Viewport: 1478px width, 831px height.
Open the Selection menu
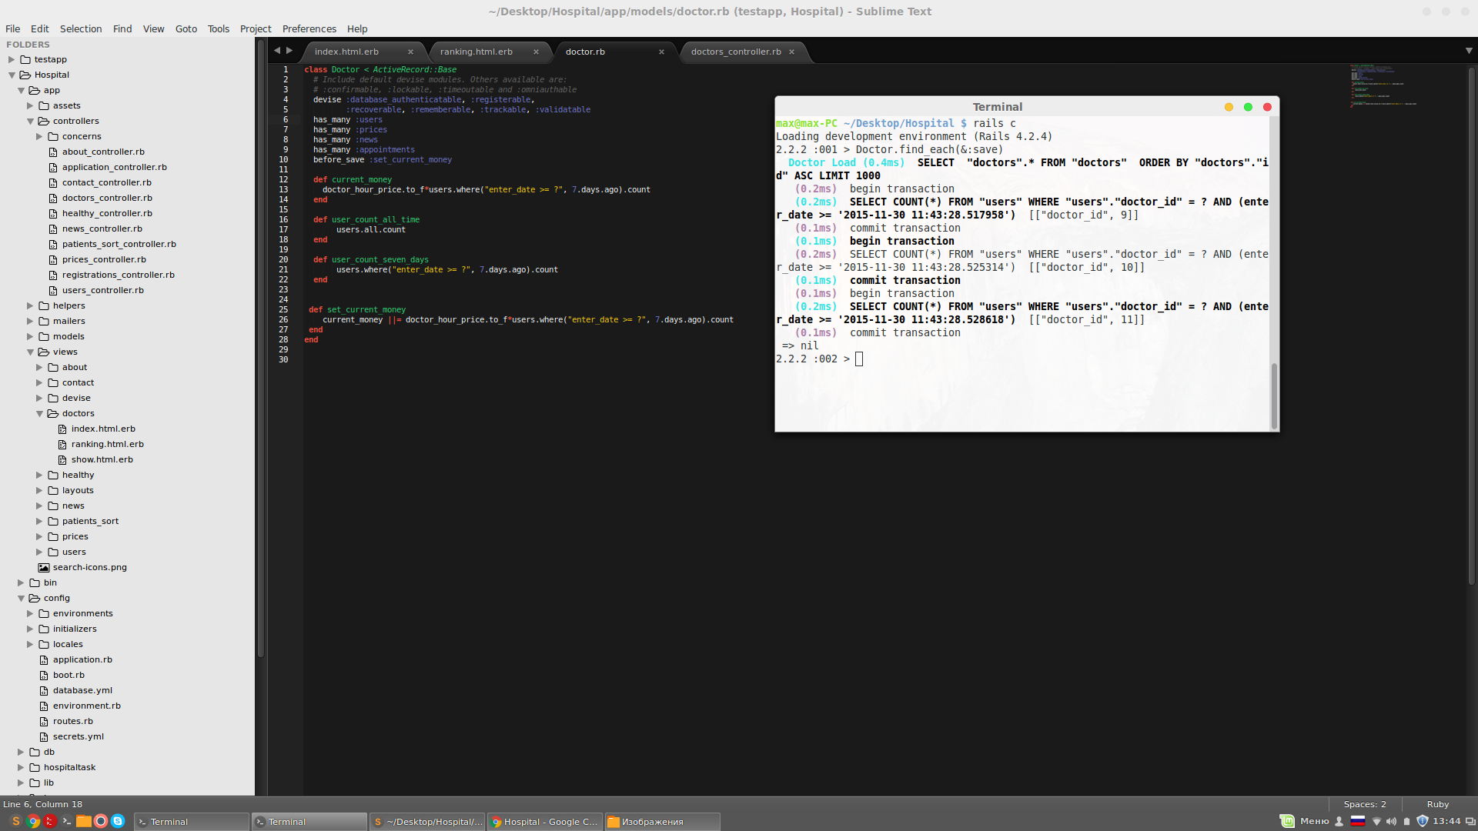(x=81, y=28)
